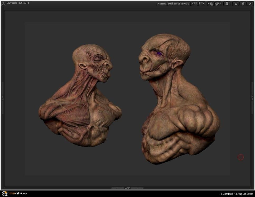Click the ZBrush logo icon in title bar
Image resolution: width=255 pixels, height=197 pixels.
[x=3, y=3]
